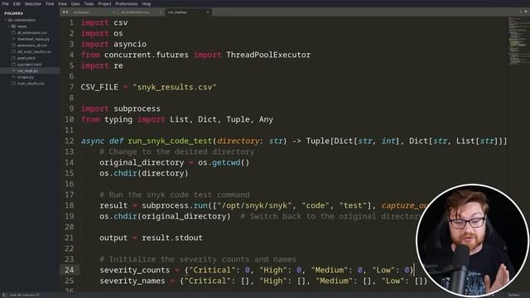Click the repos folder icon
The width and height of the screenshot is (530, 298).
coord(13,26)
